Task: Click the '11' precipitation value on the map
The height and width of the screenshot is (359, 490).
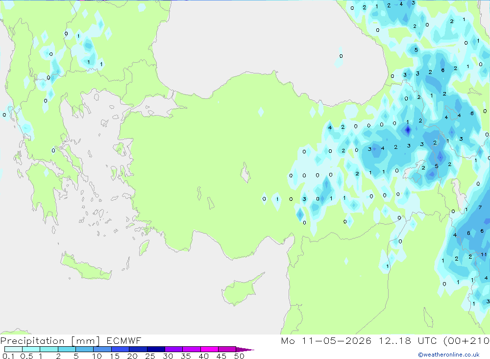Action: [x=484, y=255]
